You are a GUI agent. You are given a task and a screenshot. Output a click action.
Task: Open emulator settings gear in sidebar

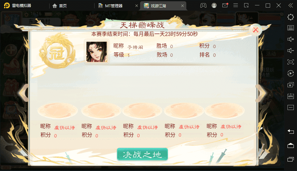pyautogui.click(x=291, y=17)
